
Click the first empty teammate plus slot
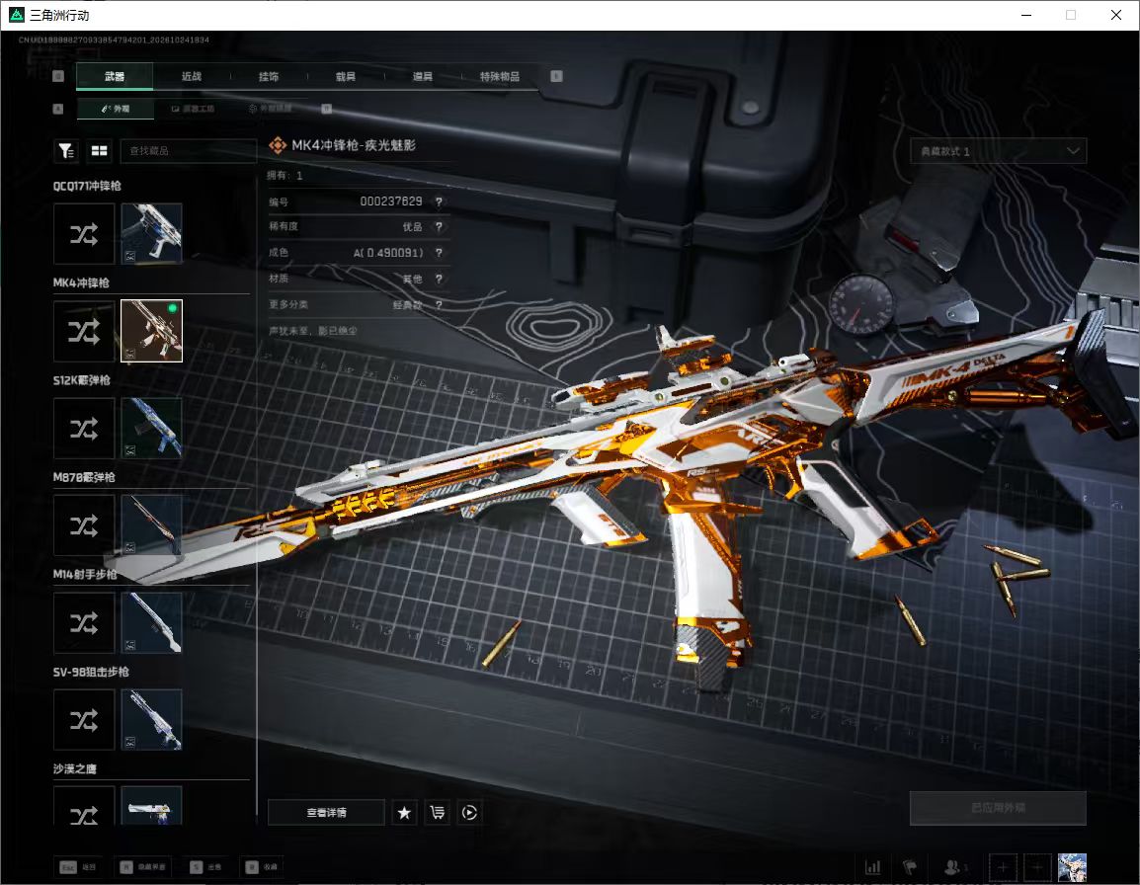[x=1003, y=867]
